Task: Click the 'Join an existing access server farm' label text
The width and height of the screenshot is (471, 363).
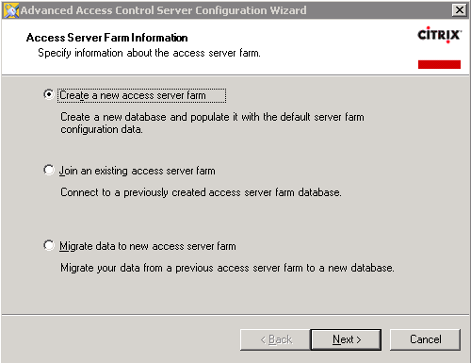Action: 138,171
